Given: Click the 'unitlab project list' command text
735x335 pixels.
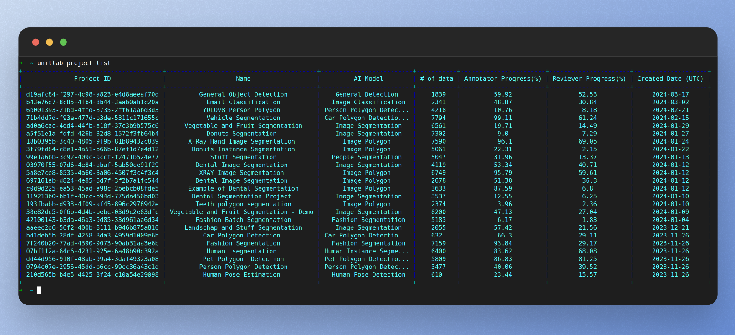Looking at the screenshot, I should [x=74, y=63].
